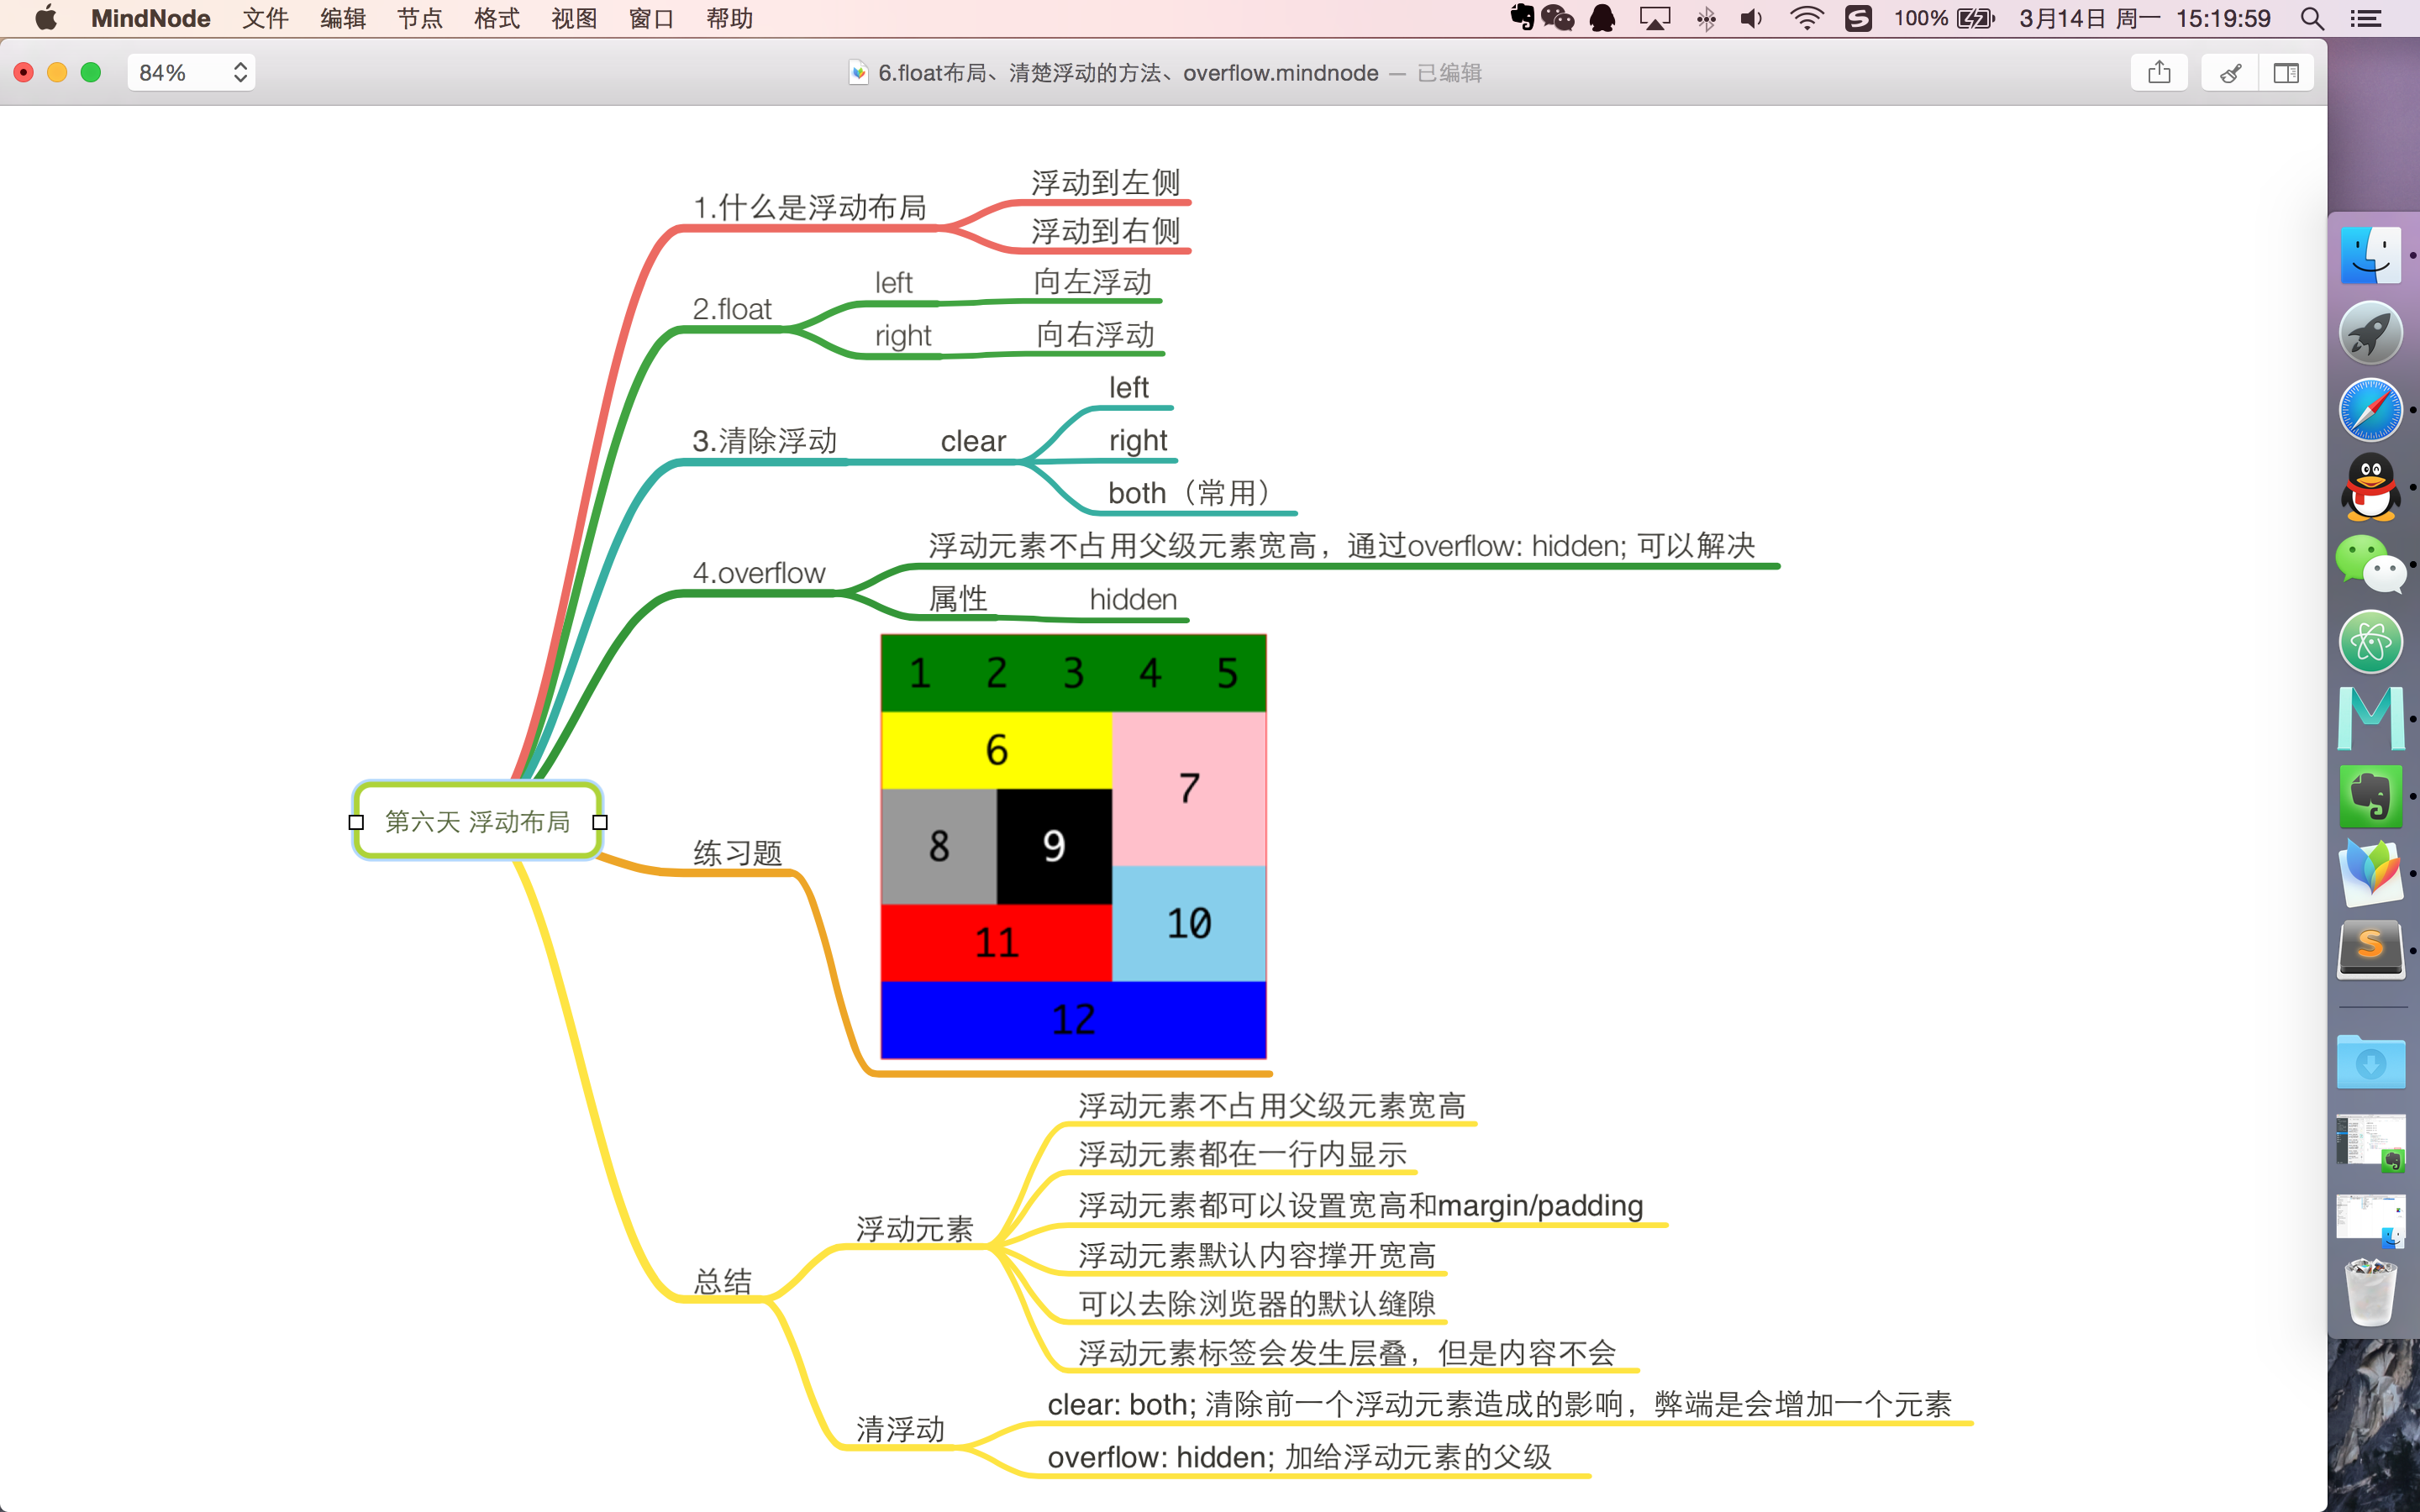Open Finder in the Dock
This screenshot has height=1512, width=2420.
(2371, 256)
